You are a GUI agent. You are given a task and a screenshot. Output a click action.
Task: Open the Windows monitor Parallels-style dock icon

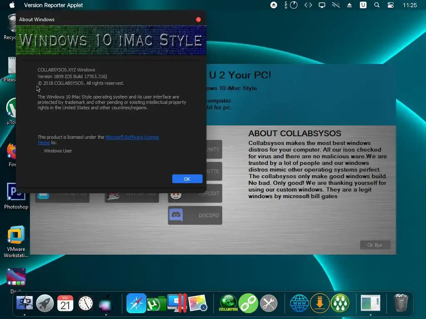pos(177,303)
